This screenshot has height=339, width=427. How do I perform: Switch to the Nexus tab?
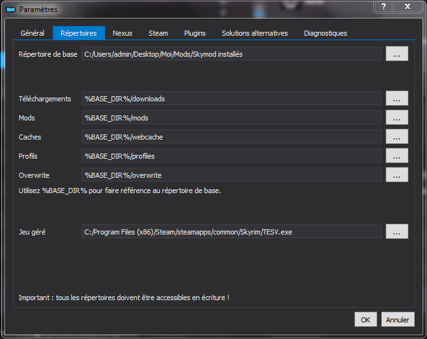pos(122,33)
